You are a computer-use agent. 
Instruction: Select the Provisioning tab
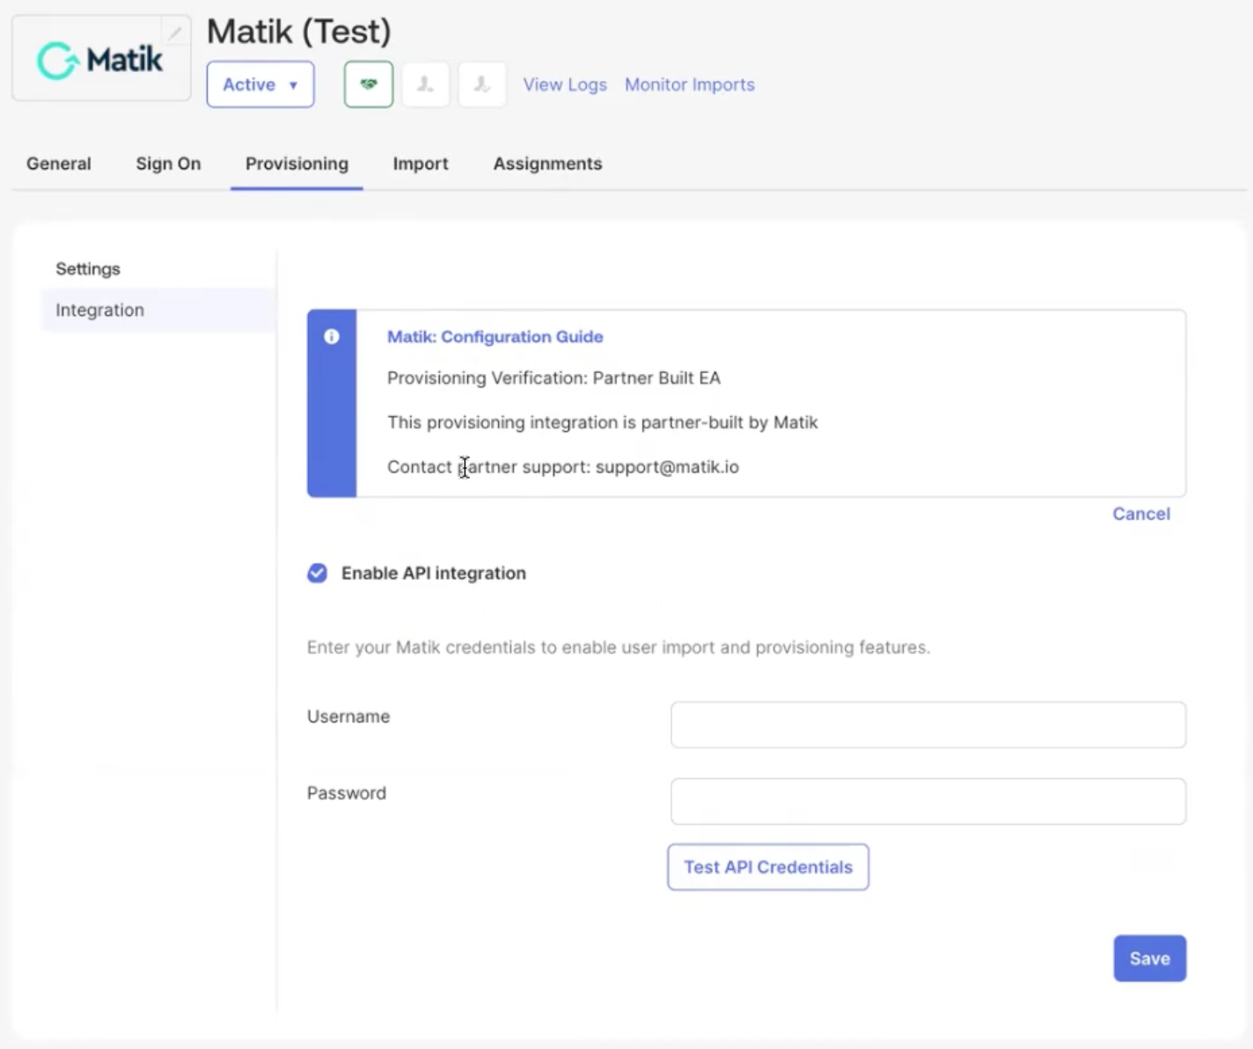tap(297, 164)
